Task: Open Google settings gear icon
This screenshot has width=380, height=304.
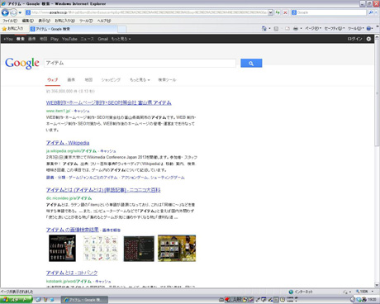Action: tap(368, 39)
